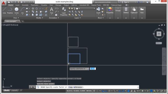This screenshot has height=94, width=168.
Task: Toggle Clean Screen in status bar
Action: pos(162,91)
